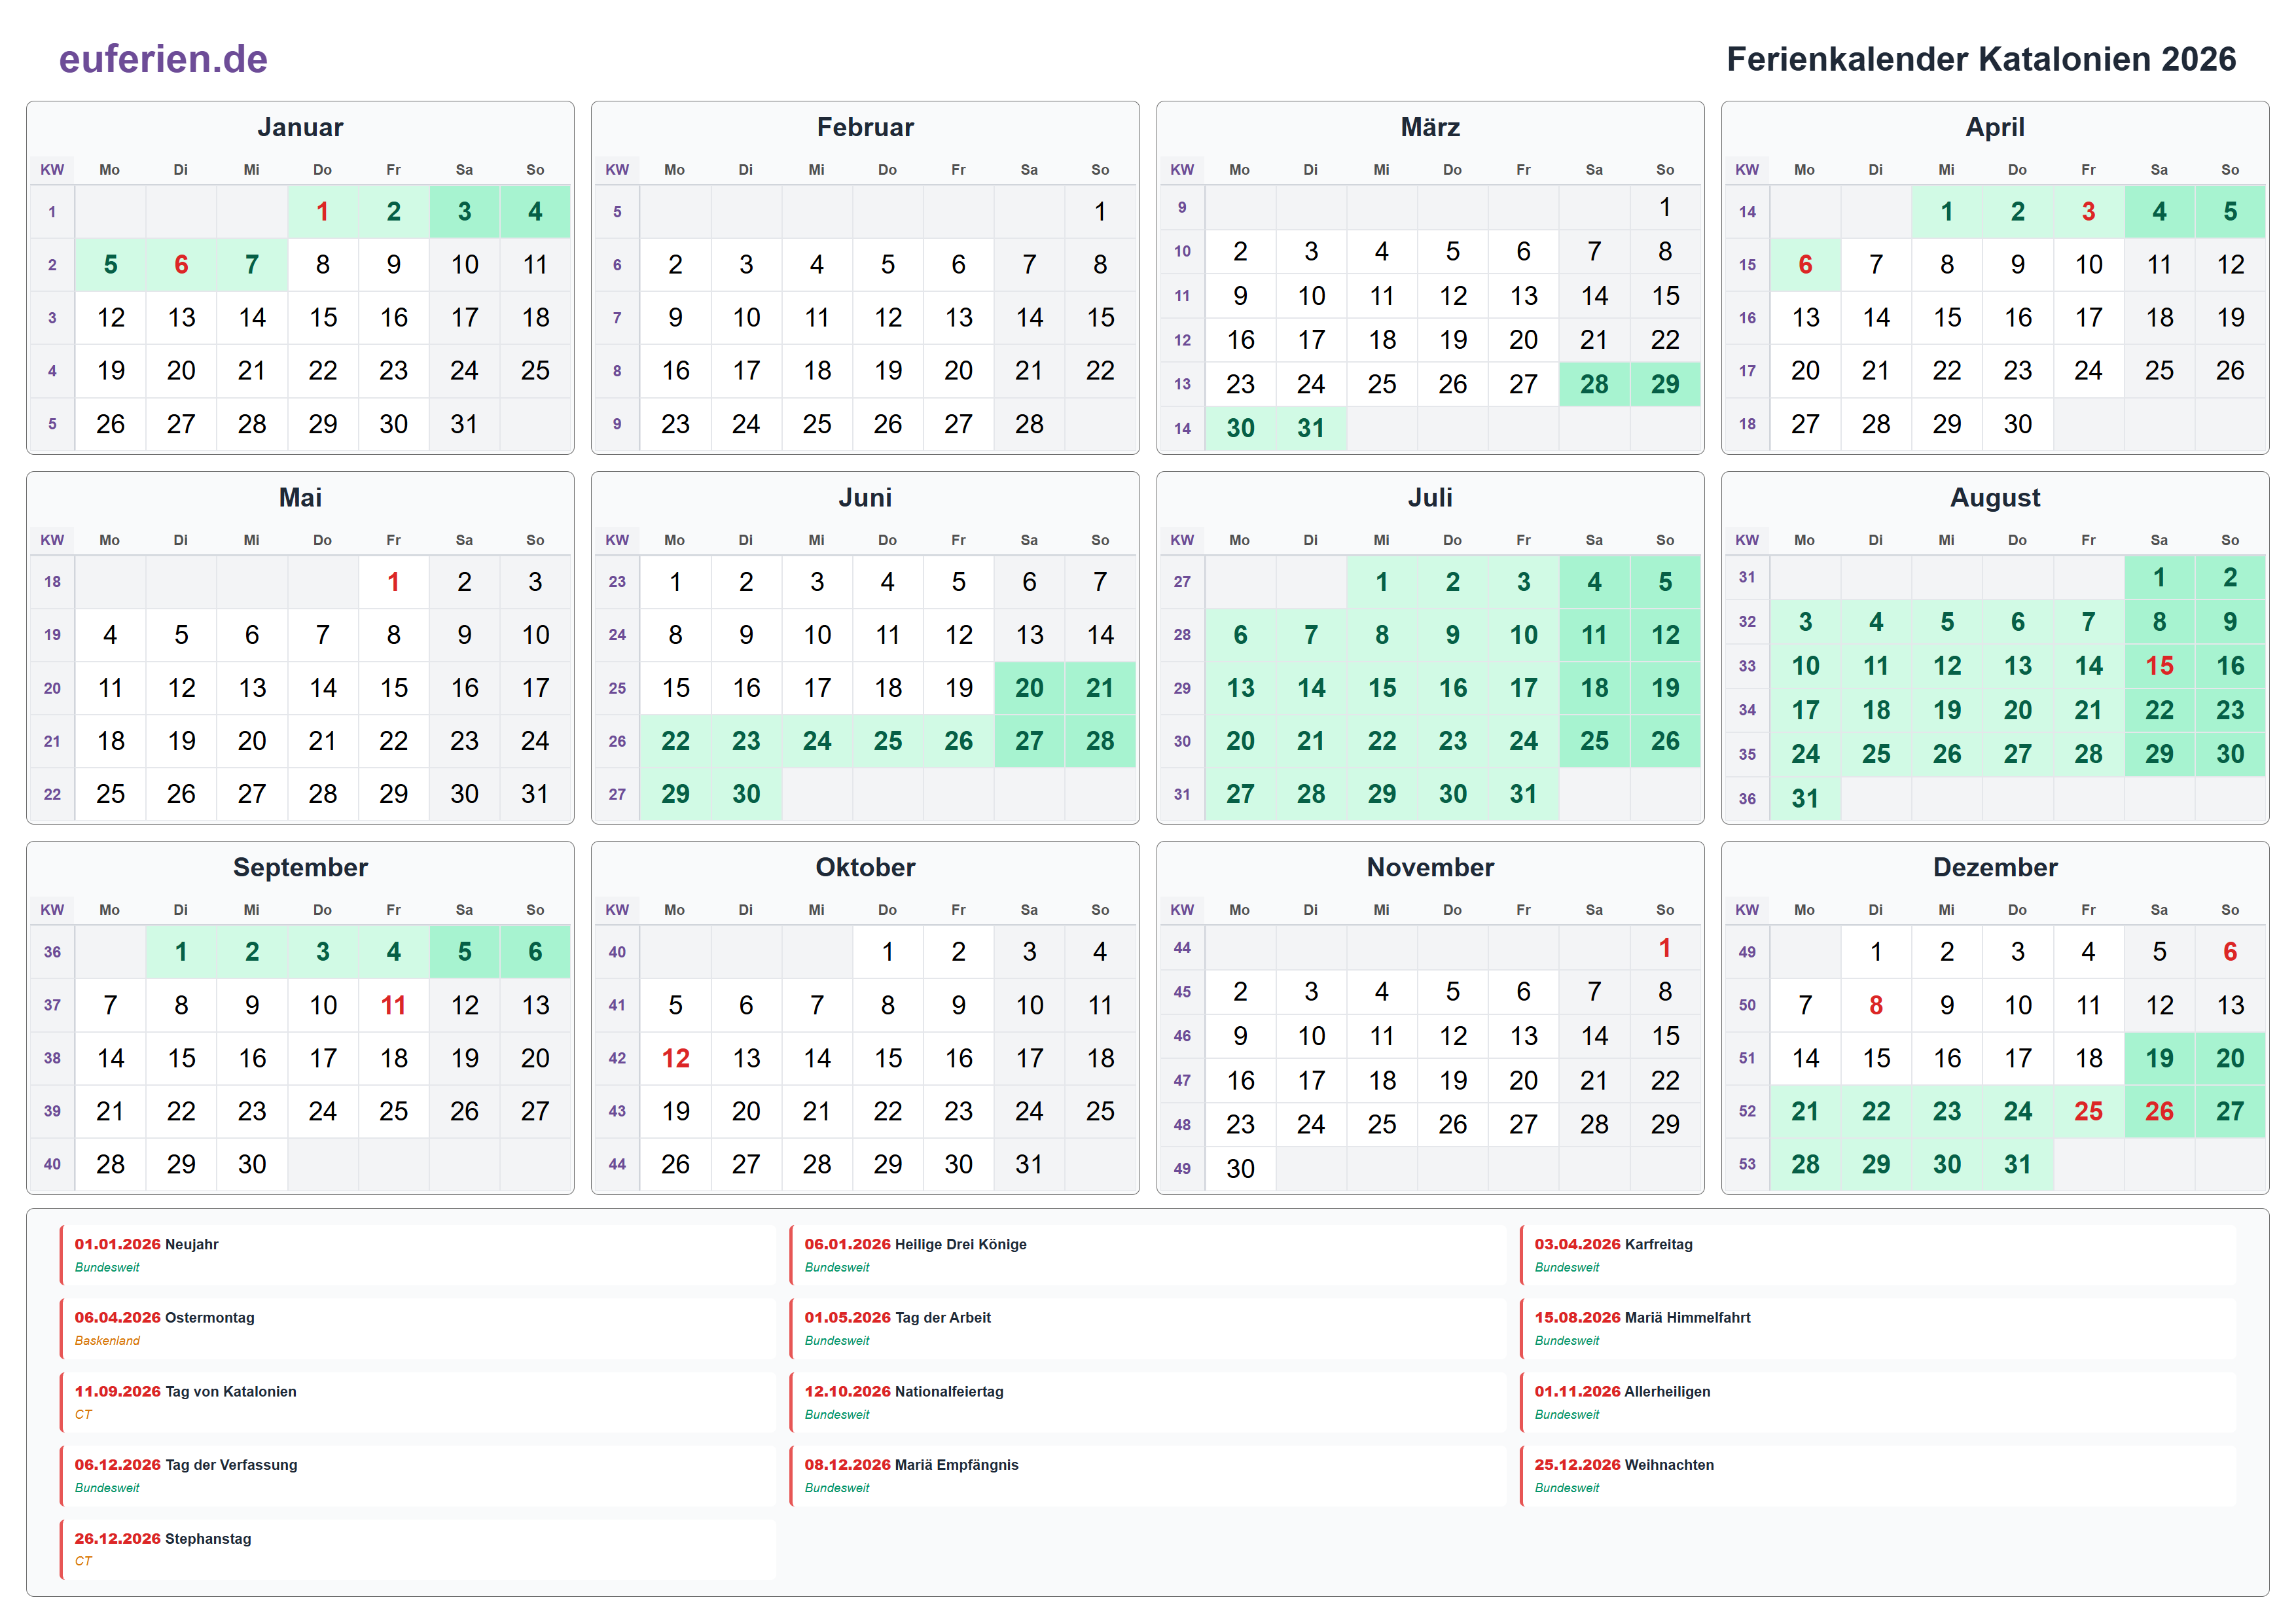Select December 26 red Stephanstag date
Screen dimensions: 2296x1623
coord(2159,1111)
